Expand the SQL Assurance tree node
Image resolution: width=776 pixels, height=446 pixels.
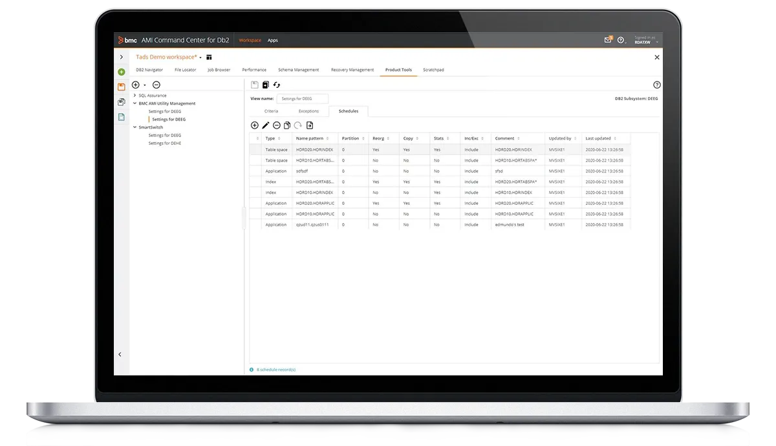[x=135, y=96]
